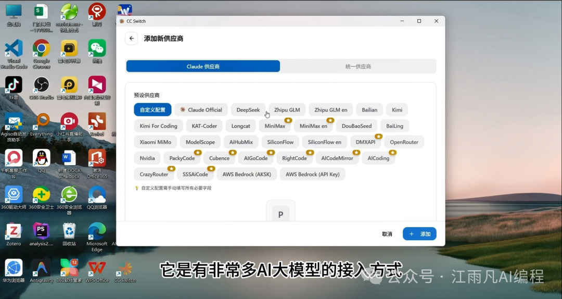562x299 pixels.
Task: Pick the DeepSeek provider preset
Action: pos(248,110)
